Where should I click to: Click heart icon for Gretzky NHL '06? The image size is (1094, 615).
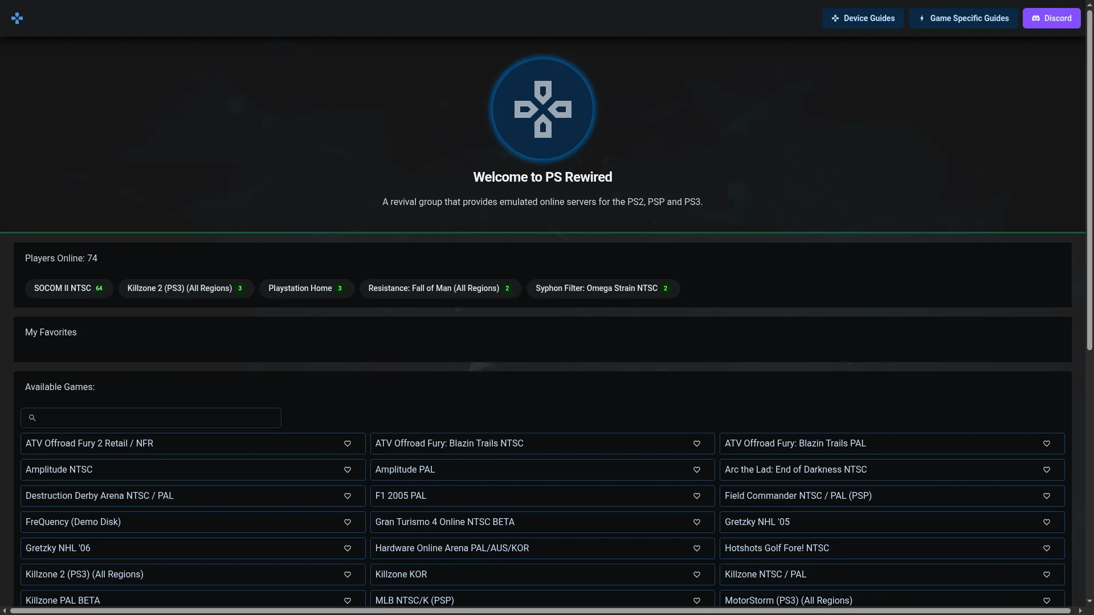348,548
